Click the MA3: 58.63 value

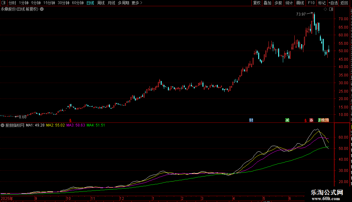(76, 125)
